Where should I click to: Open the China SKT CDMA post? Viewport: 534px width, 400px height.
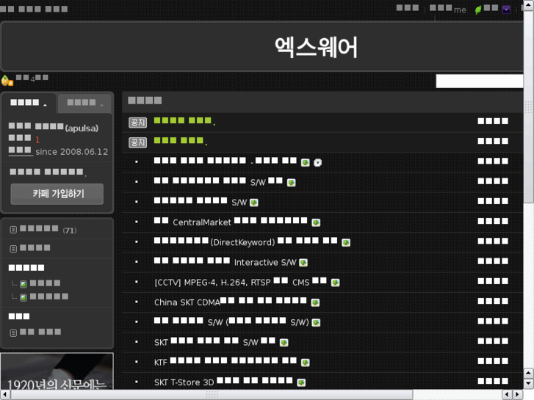[231, 302]
